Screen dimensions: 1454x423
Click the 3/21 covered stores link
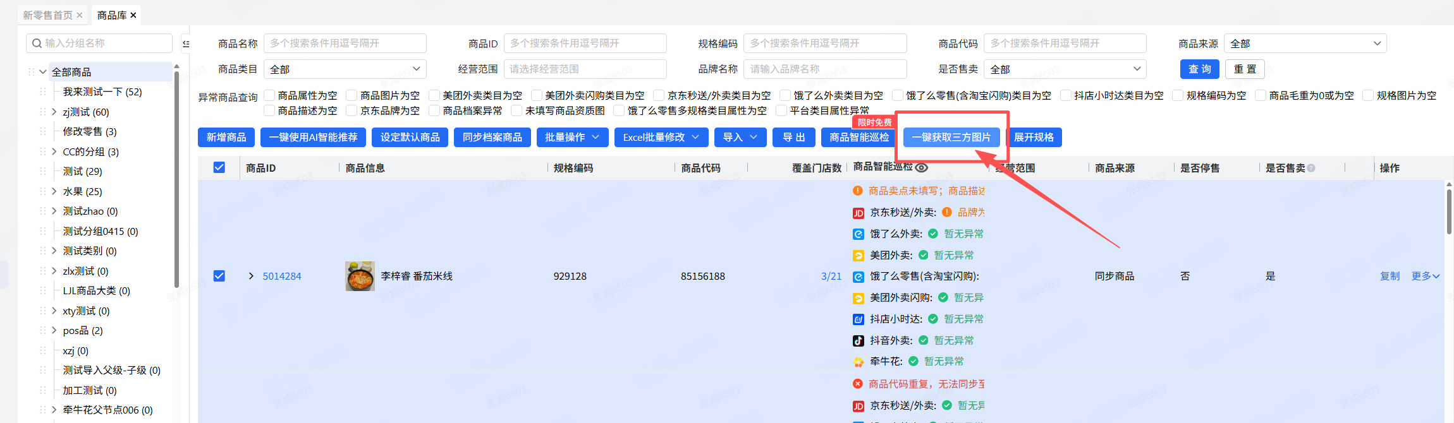[x=831, y=276]
